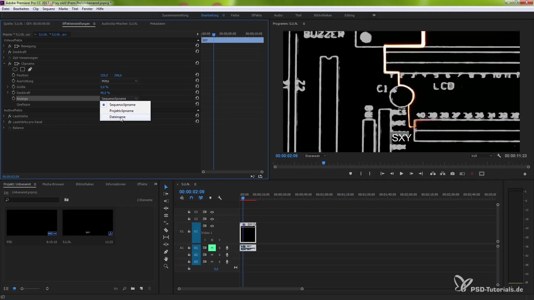Open timeline settings wrench icon
534x300 pixels.
[x=220, y=198]
